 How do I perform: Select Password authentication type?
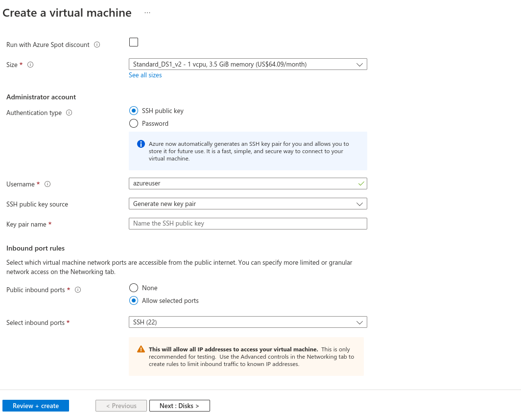(x=134, y=123)
